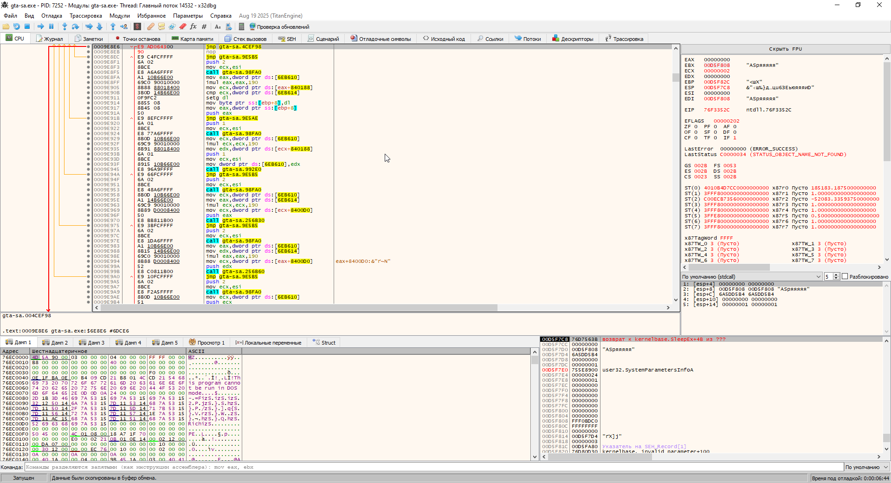The width and height of the screenshot is (891, 483).
Task: Open the По умолчанию command dropdown
Action: tap(866, 467)
